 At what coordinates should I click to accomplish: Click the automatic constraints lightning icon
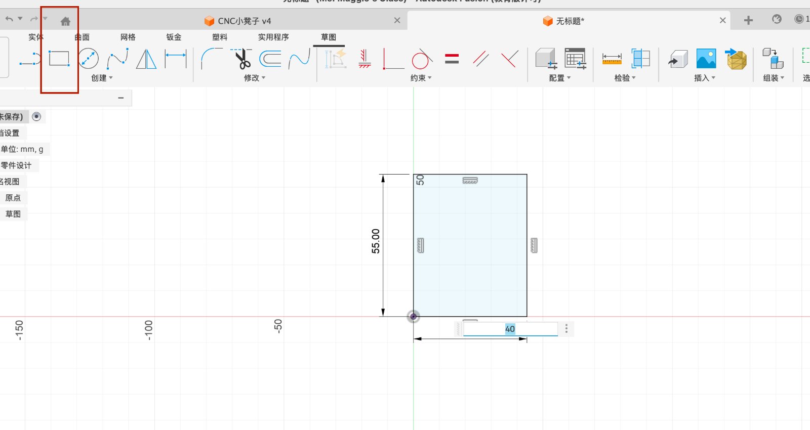coord(336,59)
